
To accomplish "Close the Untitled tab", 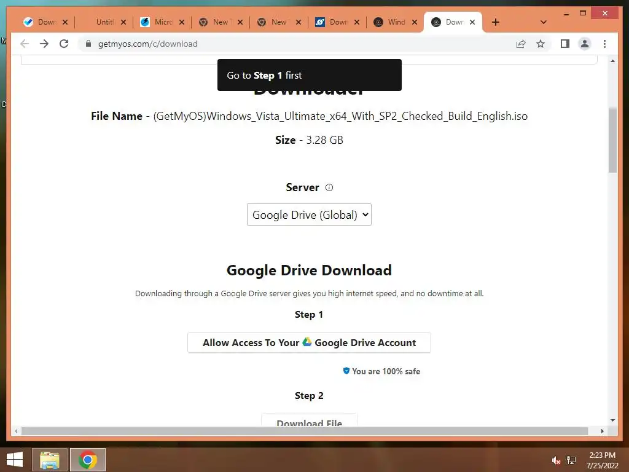I will pyautogui.click(x=123, y=22).
